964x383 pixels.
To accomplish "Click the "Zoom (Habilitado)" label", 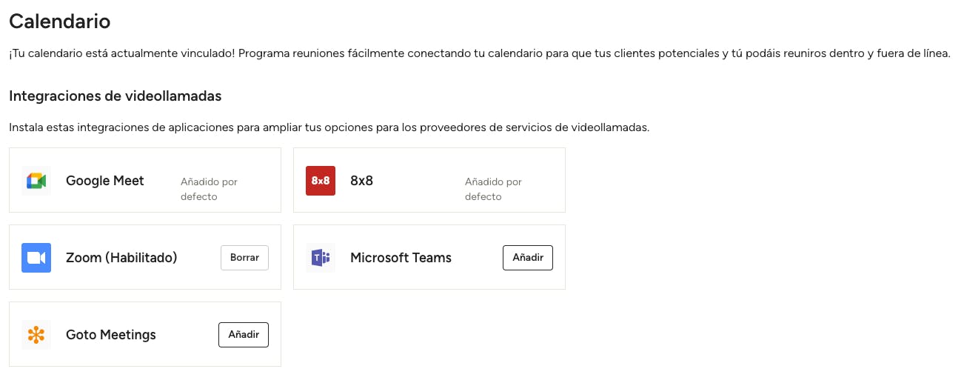I will [121, 258].
